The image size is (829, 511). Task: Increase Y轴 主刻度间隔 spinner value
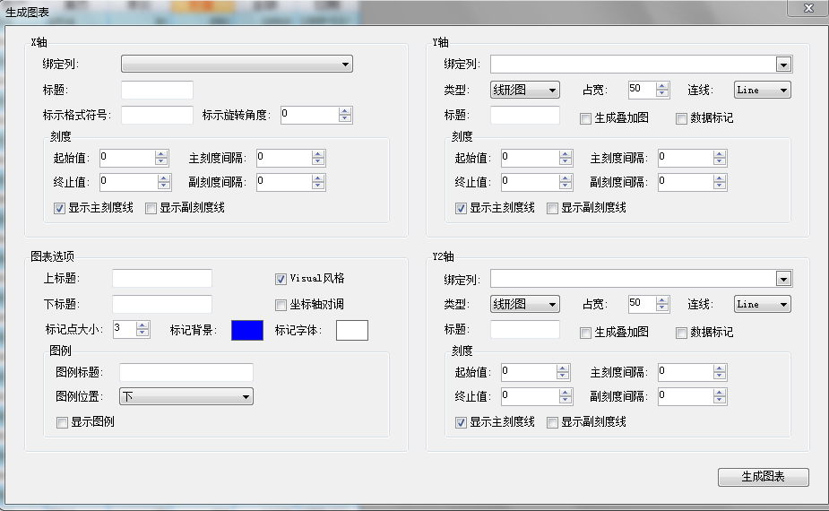click(x=721, y=154)
